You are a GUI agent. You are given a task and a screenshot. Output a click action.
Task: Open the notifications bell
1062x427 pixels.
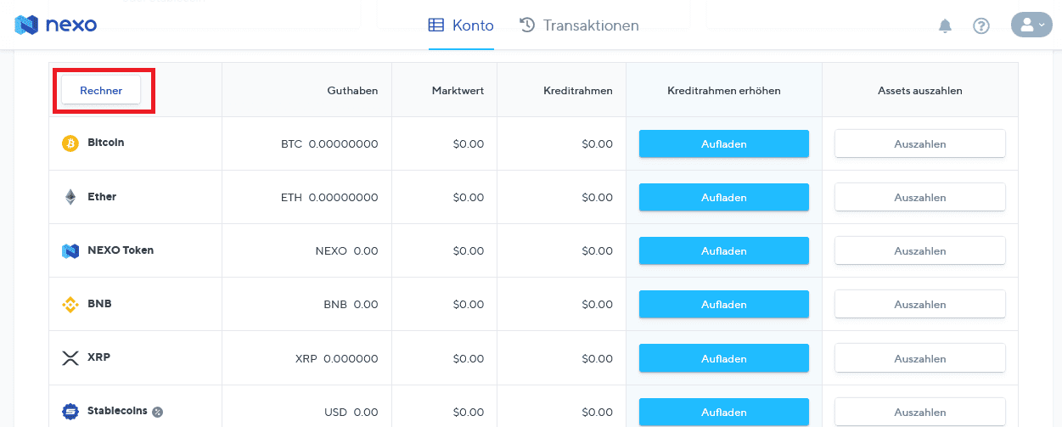[945, 25]
